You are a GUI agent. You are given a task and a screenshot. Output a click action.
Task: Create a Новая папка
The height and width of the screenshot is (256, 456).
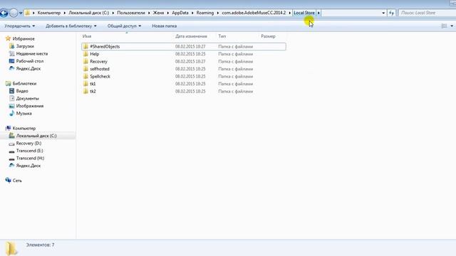165,26
